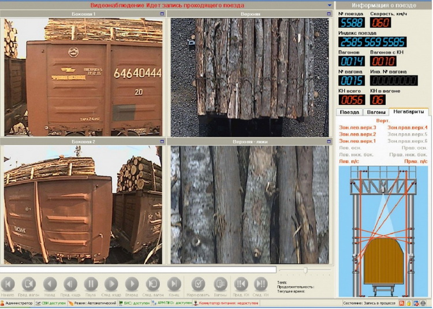Click the Маркировать (mark) icon
This screenshot has height=309, width=433.
[198, 284]
